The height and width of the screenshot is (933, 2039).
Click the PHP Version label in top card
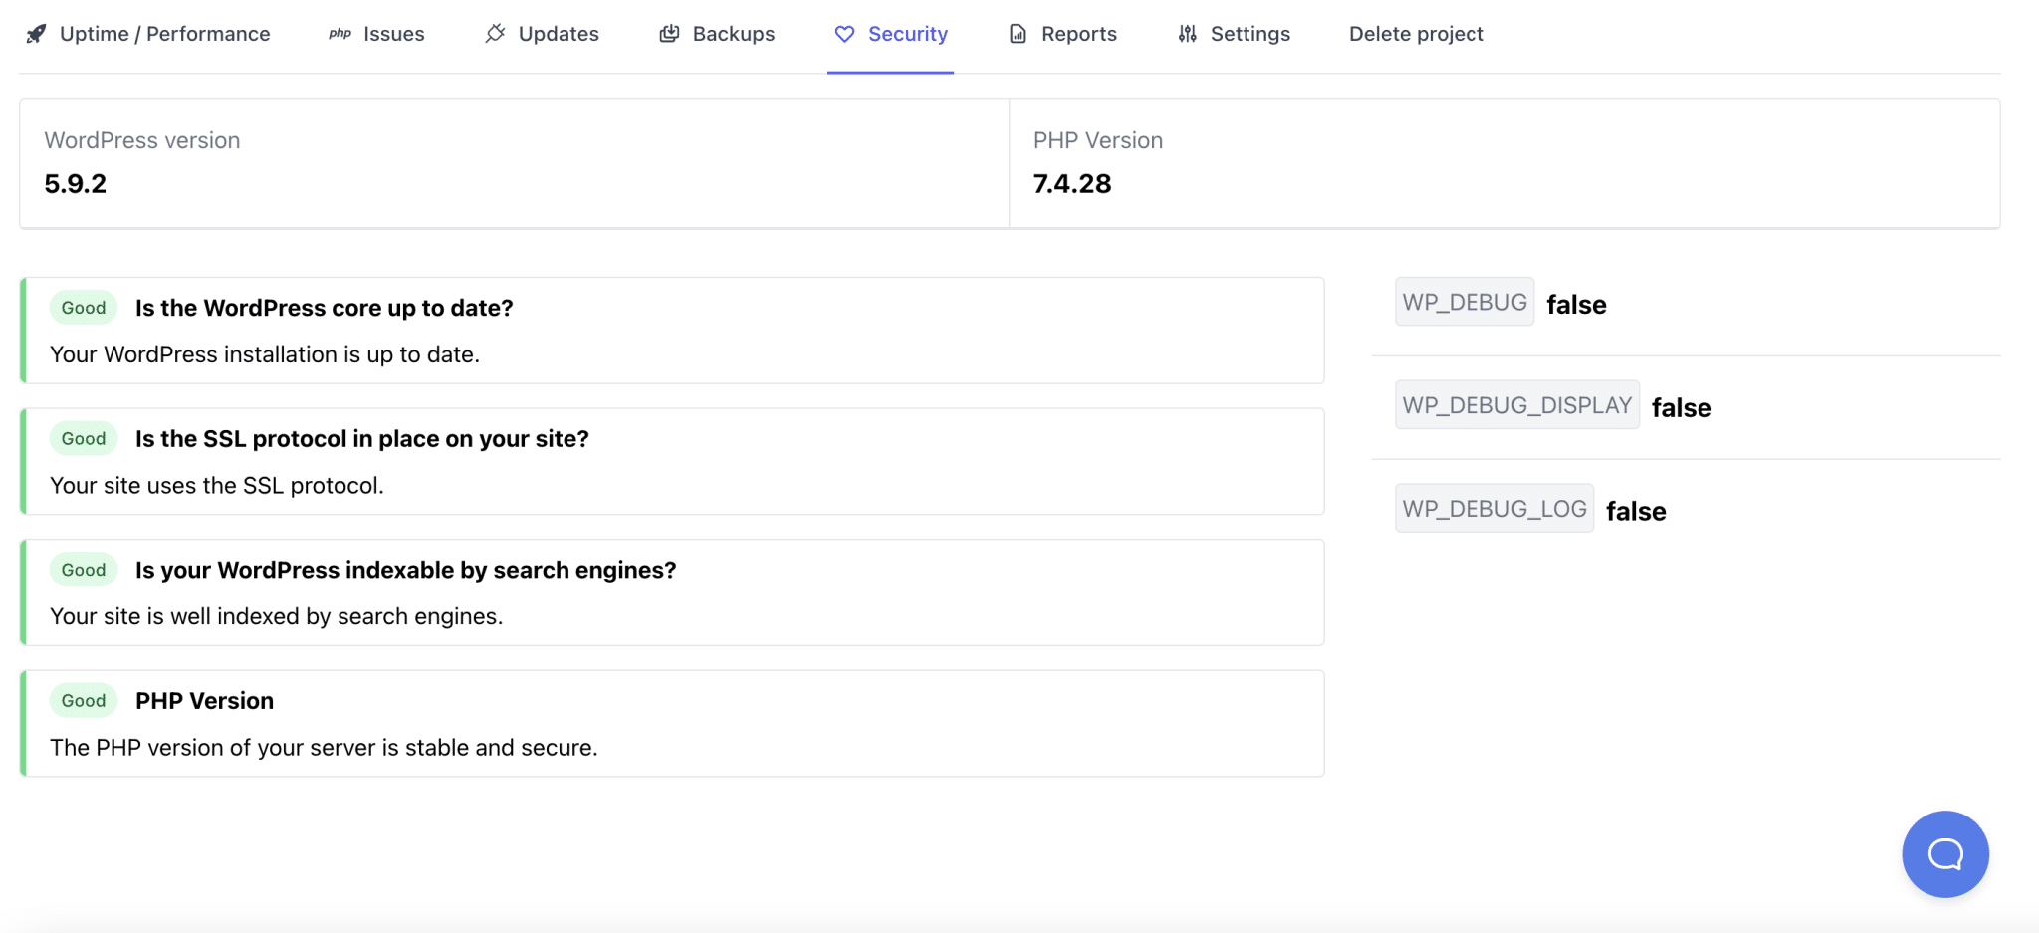click(x=1098, y=140)
